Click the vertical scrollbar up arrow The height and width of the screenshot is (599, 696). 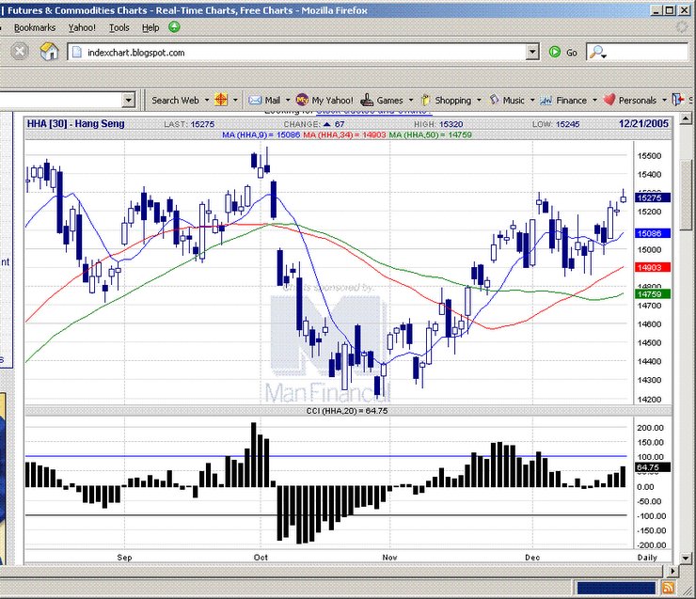pos(686,118)
